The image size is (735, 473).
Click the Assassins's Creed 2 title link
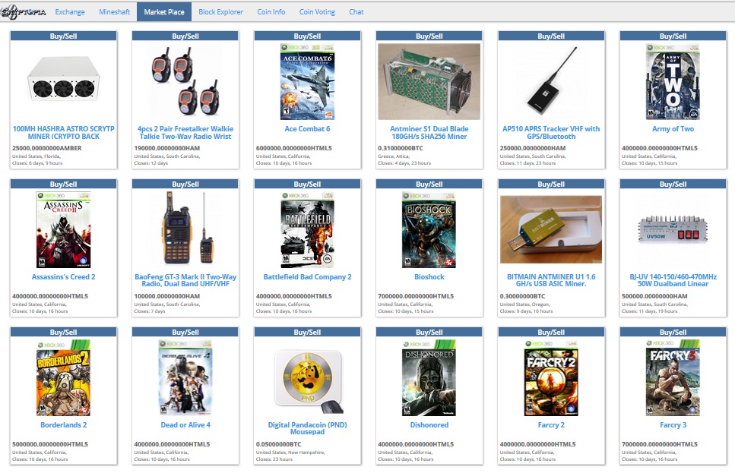click(64, 277)
